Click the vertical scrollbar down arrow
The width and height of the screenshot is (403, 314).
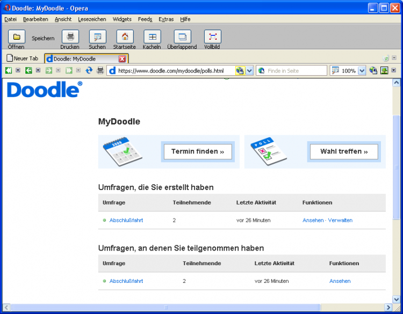pos(397,299)
